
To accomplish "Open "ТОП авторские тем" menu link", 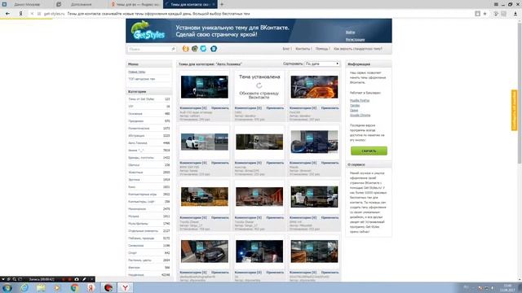I will point(141,79).
